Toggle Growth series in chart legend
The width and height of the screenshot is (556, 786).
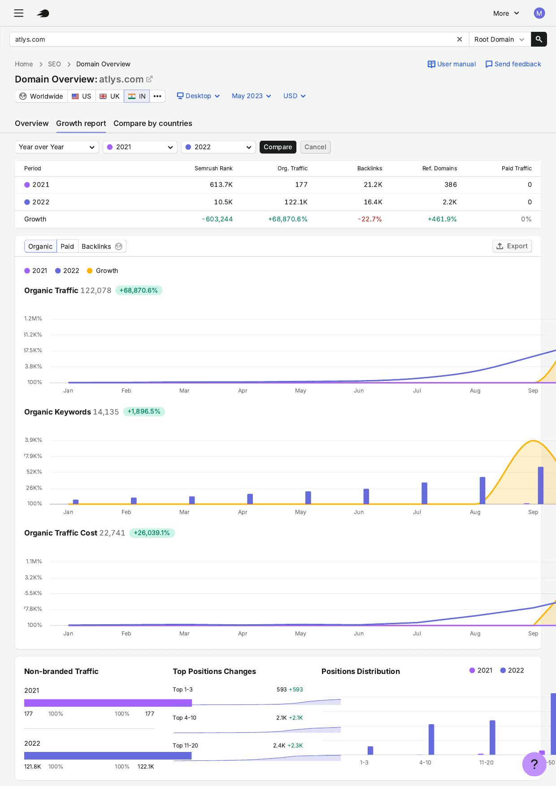pyautogui.click(x=103, y=271)
